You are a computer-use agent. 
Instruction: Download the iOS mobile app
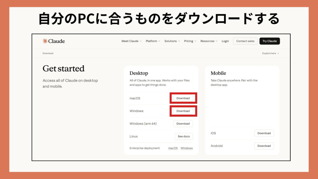[264, 133]
